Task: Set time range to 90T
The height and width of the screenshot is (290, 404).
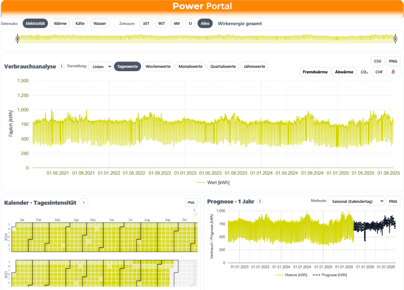Action: coord(161,24)
